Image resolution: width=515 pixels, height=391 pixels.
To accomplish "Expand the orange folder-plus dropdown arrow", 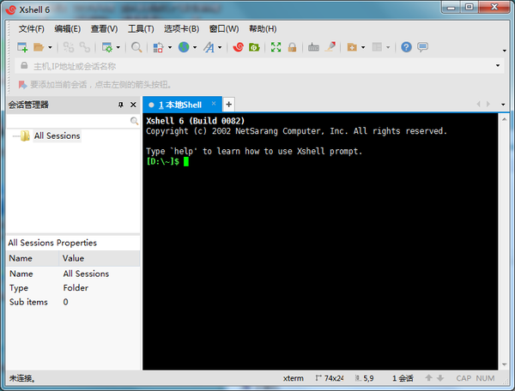I will (363, 47).
